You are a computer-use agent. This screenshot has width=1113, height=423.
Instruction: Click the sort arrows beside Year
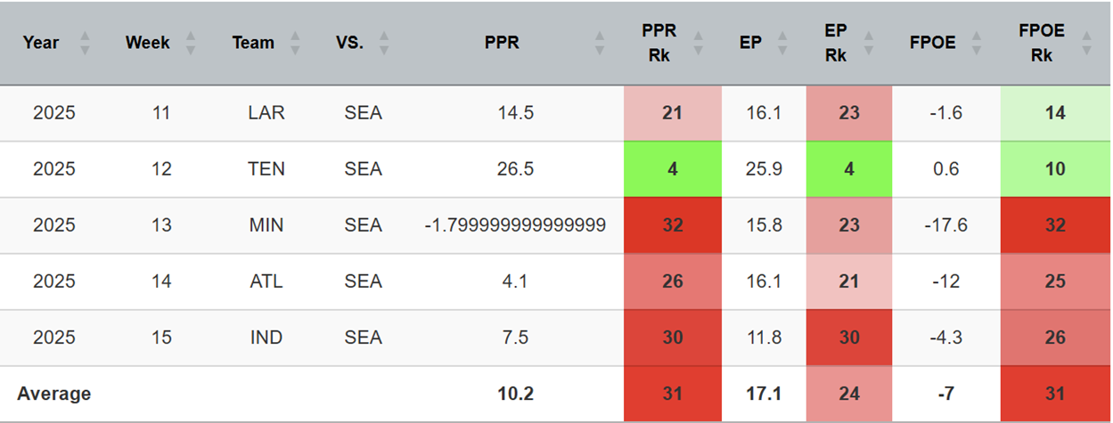tap(85, 43)
